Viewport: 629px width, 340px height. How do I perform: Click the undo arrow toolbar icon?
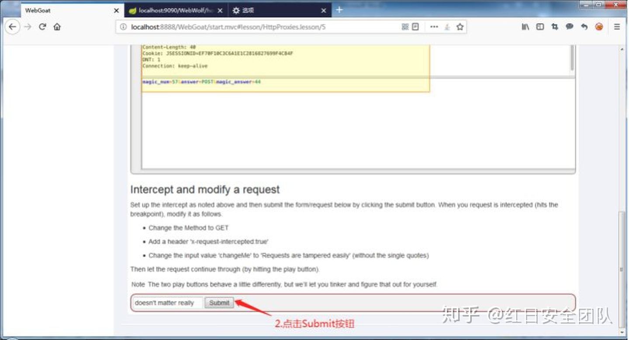pyautogui.click(x=584, y=27)
